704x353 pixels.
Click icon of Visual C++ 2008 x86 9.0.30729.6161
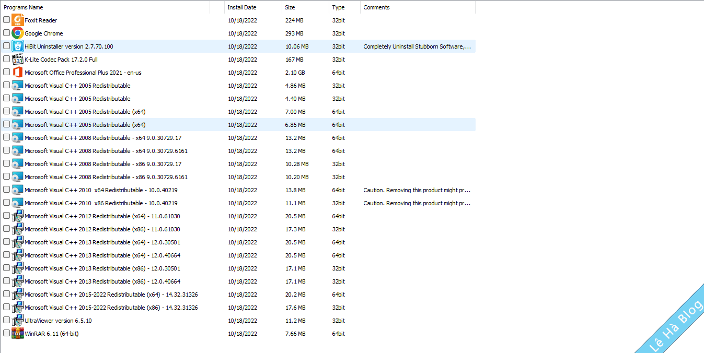point(17,177)
